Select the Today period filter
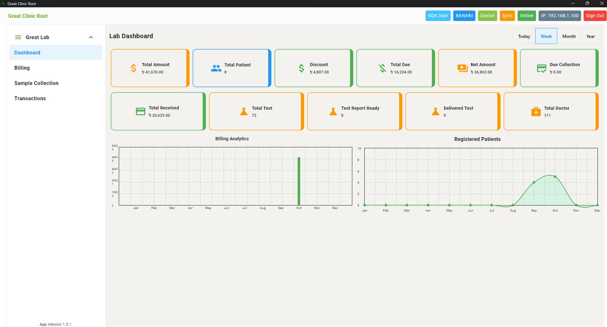The height and width of the screenshot is (327, 607). 524,36
